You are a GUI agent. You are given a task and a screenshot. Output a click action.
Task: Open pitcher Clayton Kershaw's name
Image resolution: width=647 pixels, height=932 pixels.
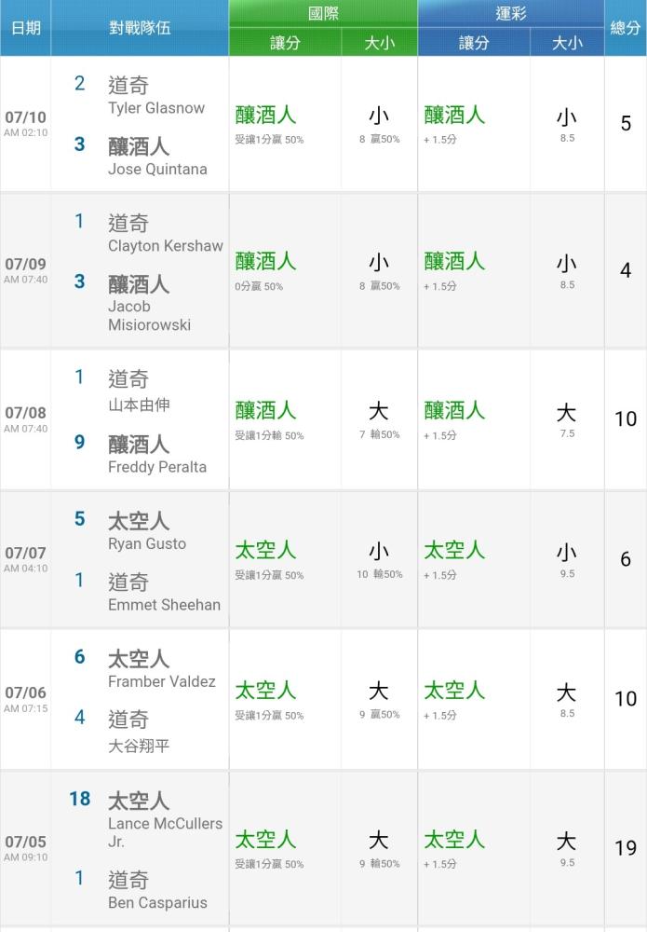coord(166,246)
